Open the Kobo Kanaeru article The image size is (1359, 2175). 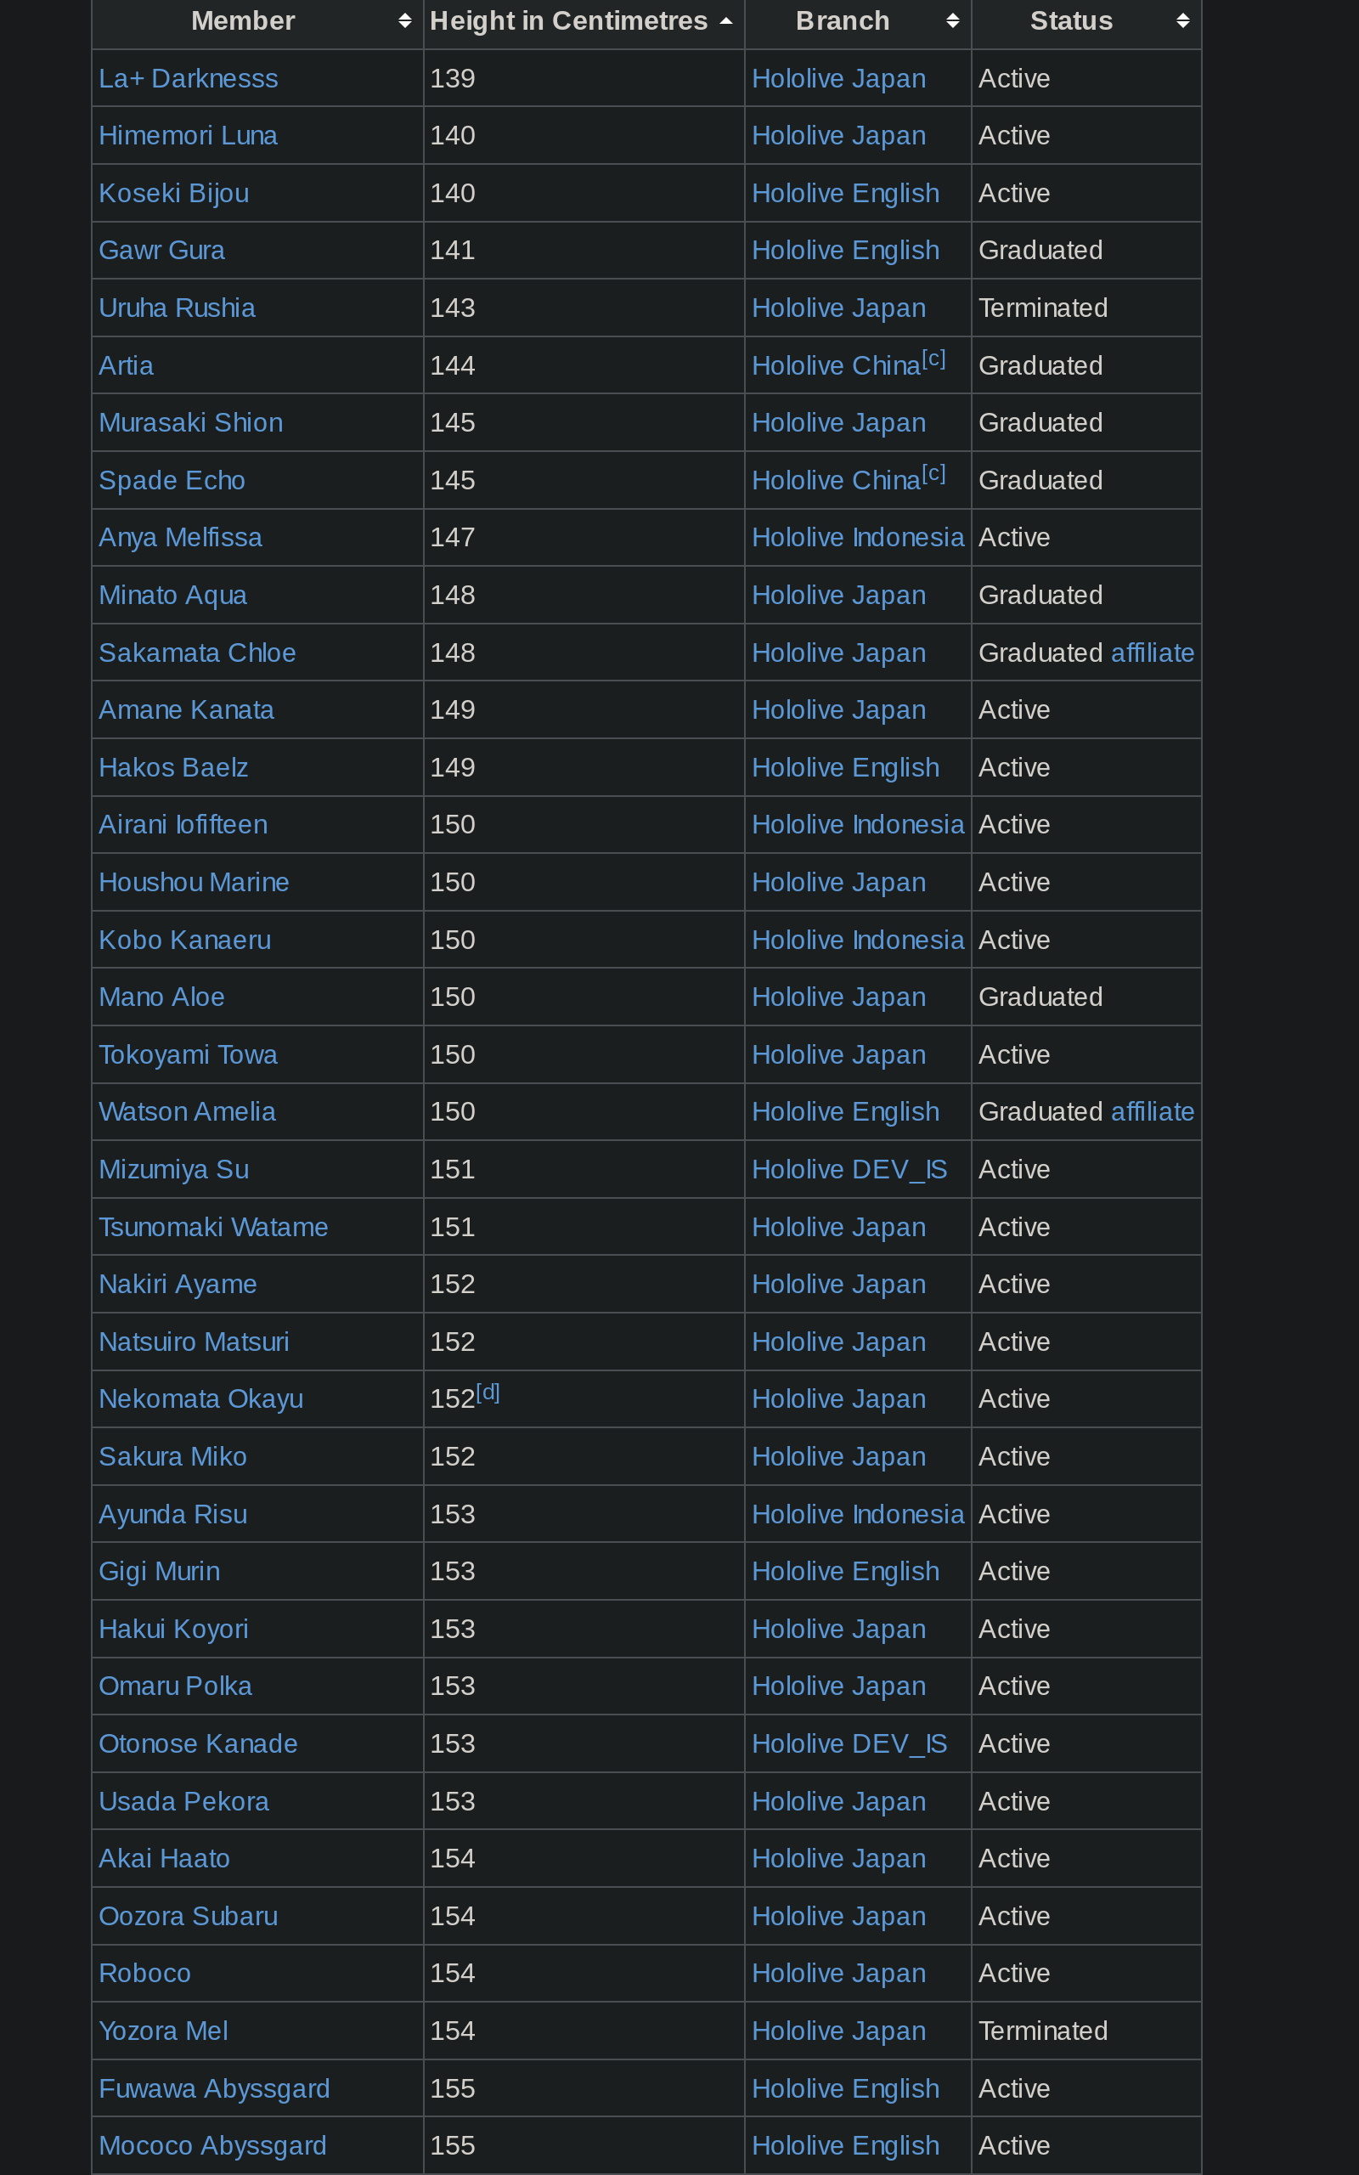[184, 941]
